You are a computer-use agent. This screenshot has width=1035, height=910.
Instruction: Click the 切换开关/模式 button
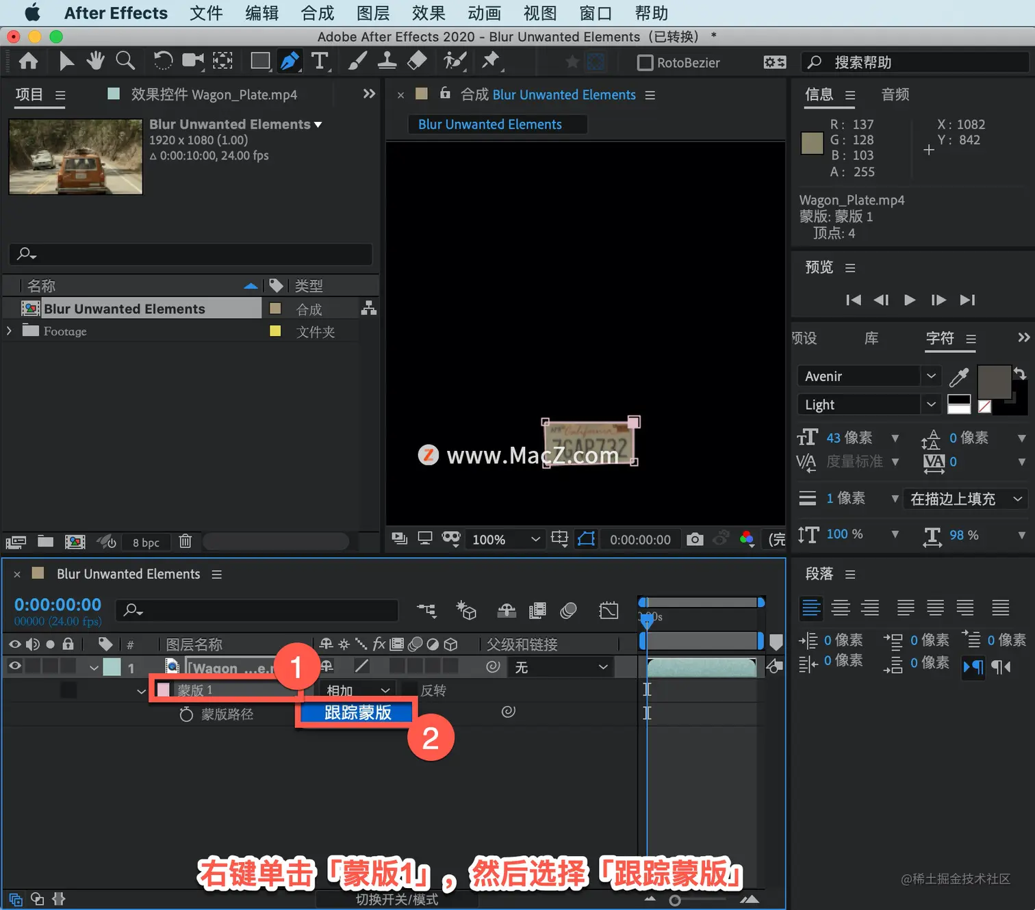click(397, 899)
